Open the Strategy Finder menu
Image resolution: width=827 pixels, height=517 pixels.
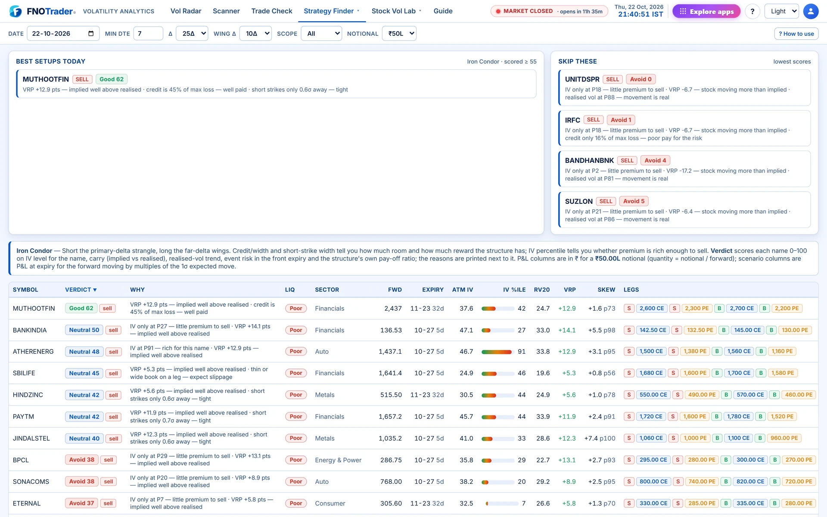[x=332, y=11]
